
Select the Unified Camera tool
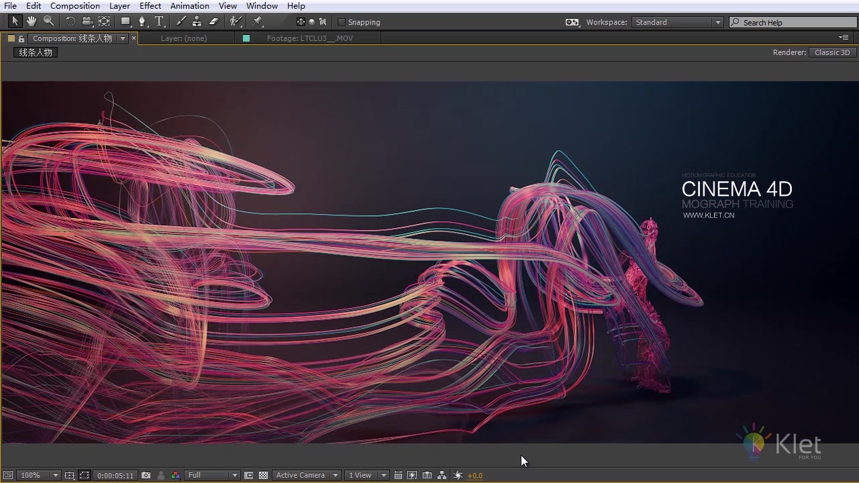click(x=87, y=21)
